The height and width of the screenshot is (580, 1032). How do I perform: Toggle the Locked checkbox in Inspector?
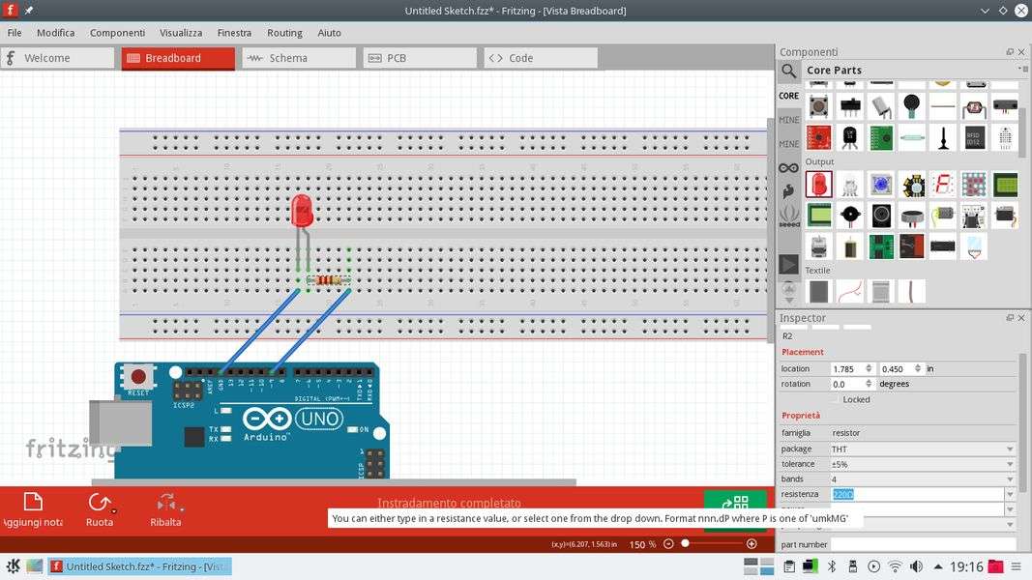(x=836, y=399)
